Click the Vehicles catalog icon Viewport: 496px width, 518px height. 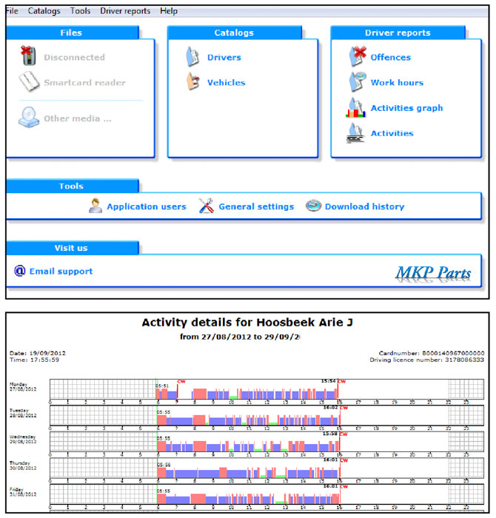point(193,81)
